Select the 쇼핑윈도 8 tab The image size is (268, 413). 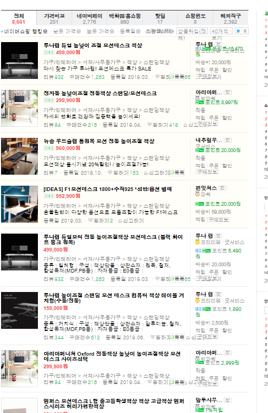tap(195, 19)
